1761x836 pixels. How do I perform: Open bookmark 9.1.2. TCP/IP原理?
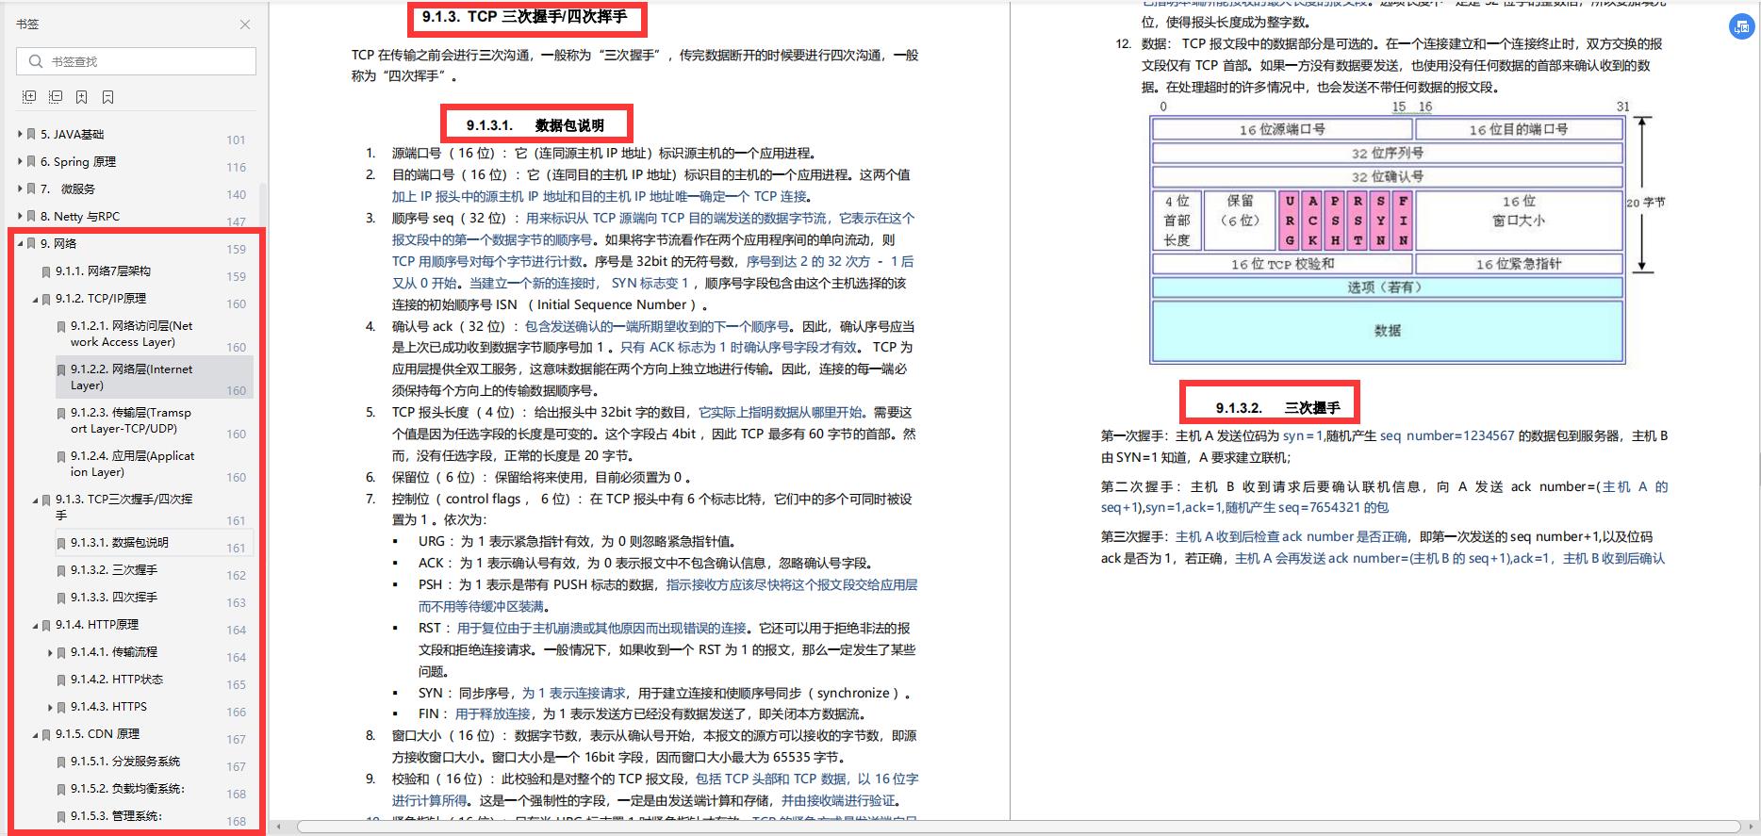point(101,298)
